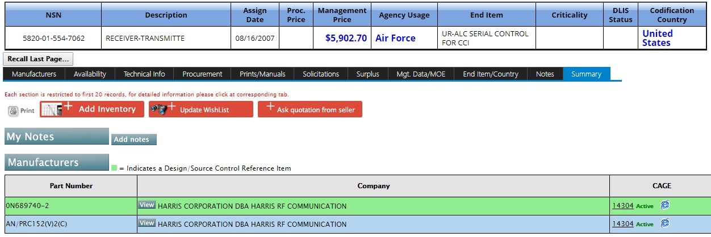Click the $5,902.70 management price
This screenshot has height=237, width=711.
(346, 38)
